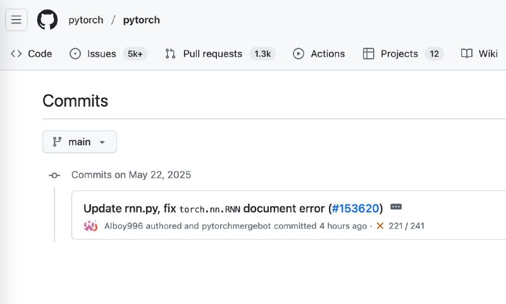Open the Issues 5k+ counter badge
Image resolution: width=506 pixels, height=304 pixels.
[135, 54]
